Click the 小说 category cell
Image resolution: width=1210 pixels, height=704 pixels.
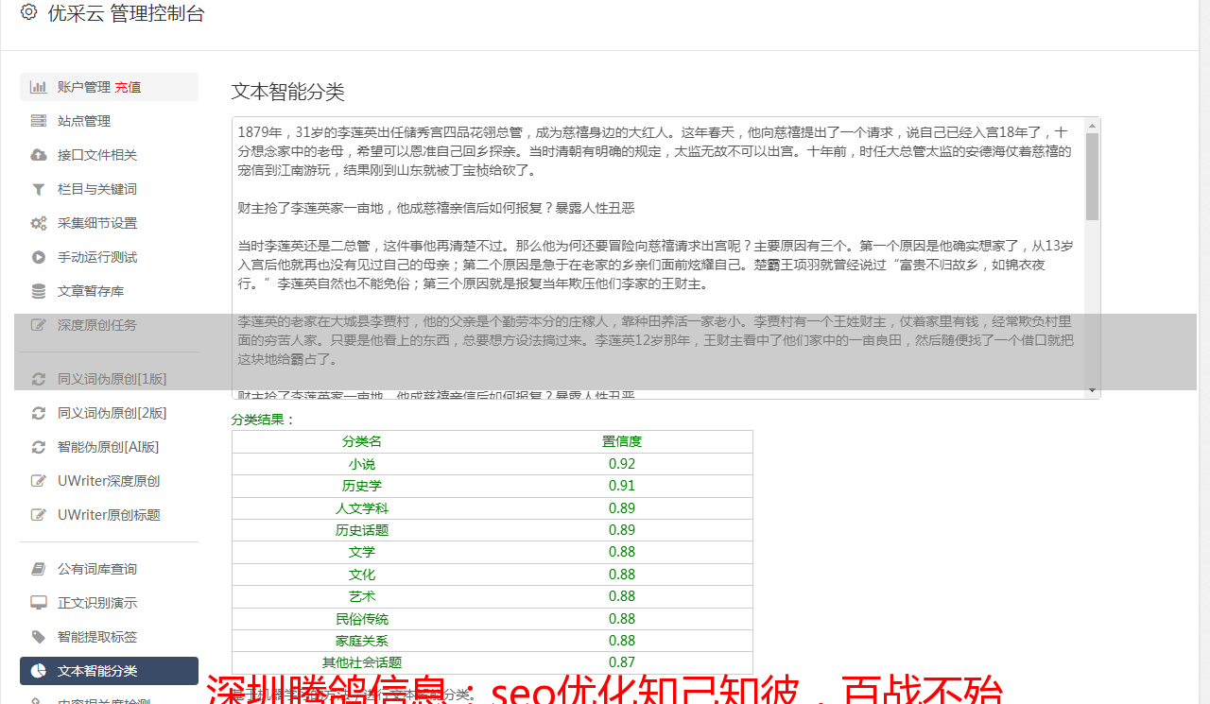point(362,464)
